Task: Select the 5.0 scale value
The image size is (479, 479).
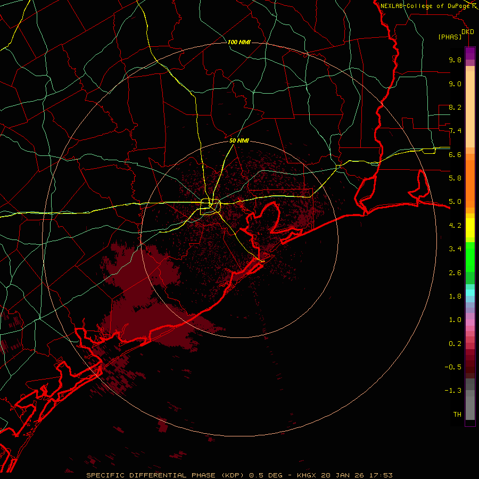Action: point(455,202)
